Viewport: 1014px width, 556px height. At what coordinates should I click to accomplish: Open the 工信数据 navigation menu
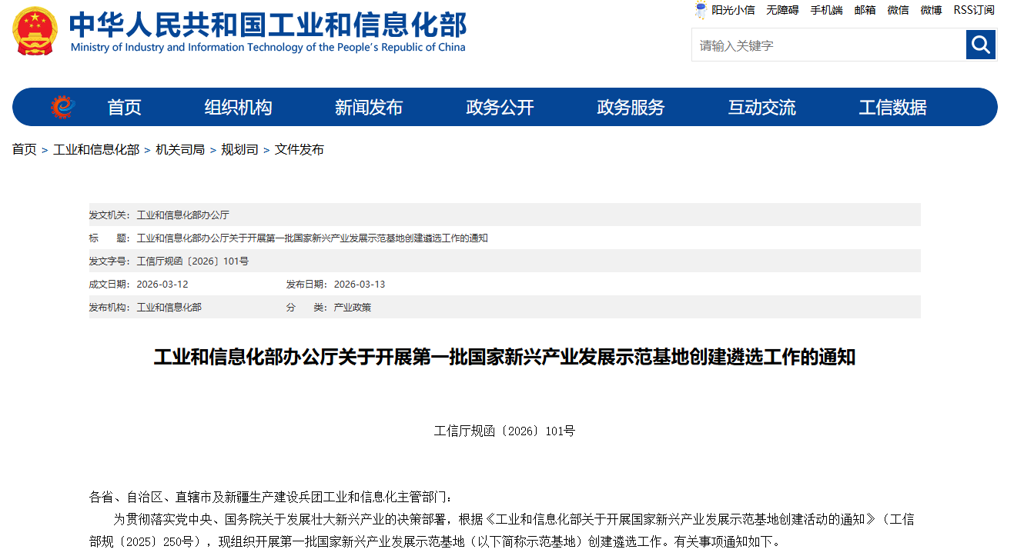pos(892,107)
